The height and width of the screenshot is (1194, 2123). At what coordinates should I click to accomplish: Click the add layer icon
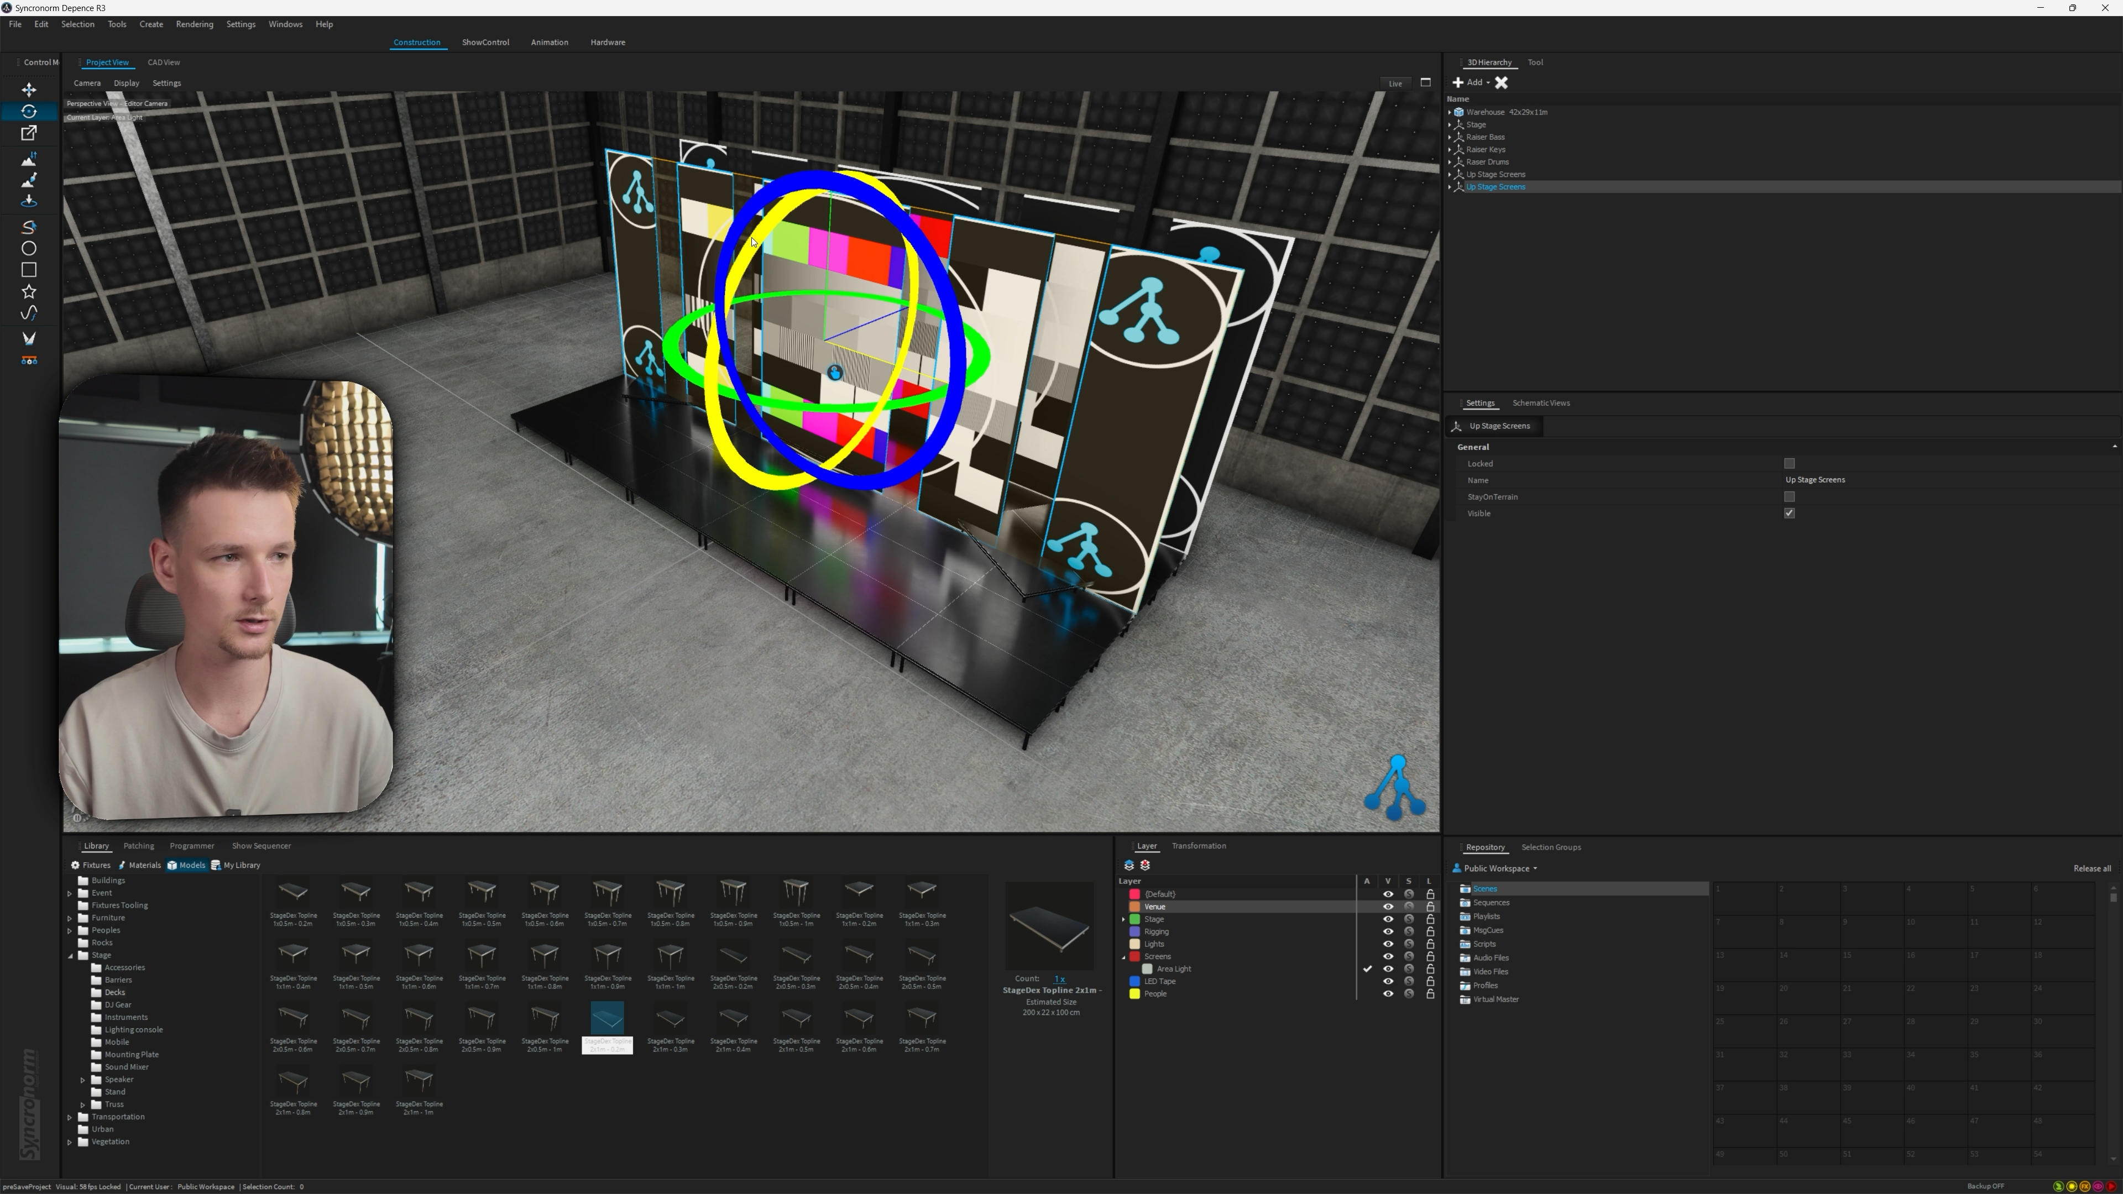point(1129,865)
